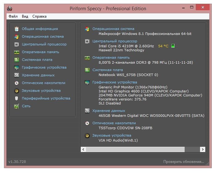The image size is (217, 174).
Task: Click the Общая информация clipboard icon in sidebar
Action: click(x=17, y=29)
